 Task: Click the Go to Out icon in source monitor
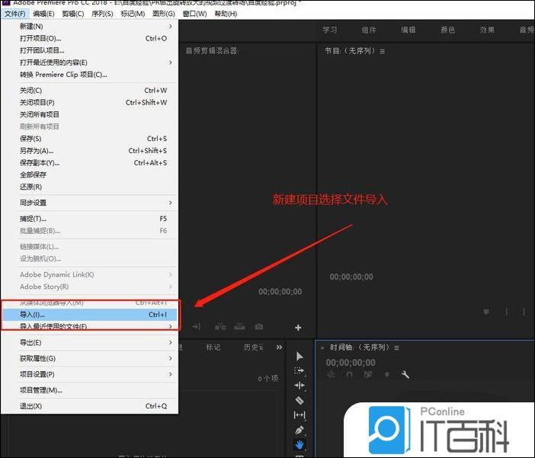pos(197,327)
